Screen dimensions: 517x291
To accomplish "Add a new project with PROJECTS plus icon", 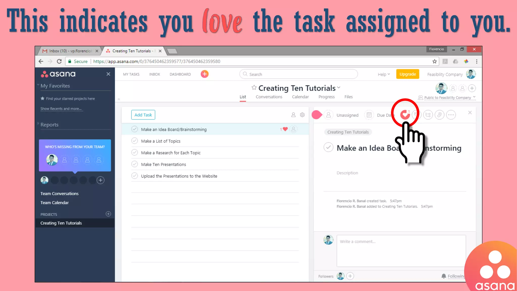I will [108, 214].
